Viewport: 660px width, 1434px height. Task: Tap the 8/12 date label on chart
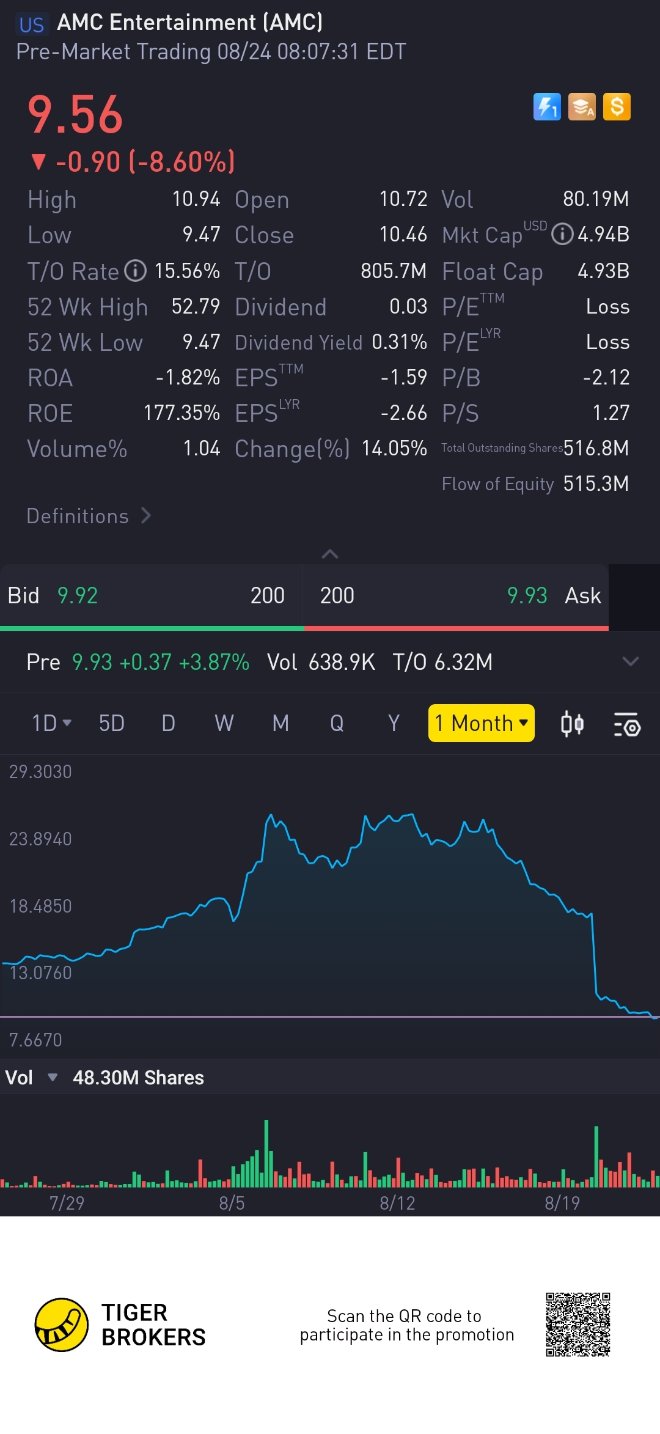pyautogui.click(x=397, y=1203)
